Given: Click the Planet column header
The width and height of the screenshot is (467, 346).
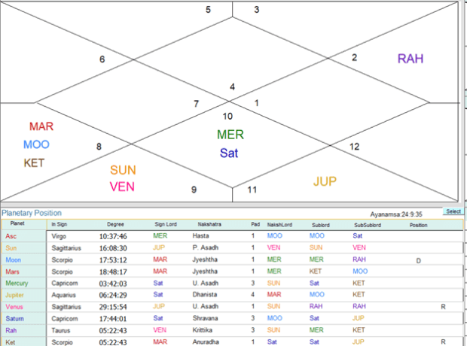Looking at the screenshot, I should pos(17,224).
